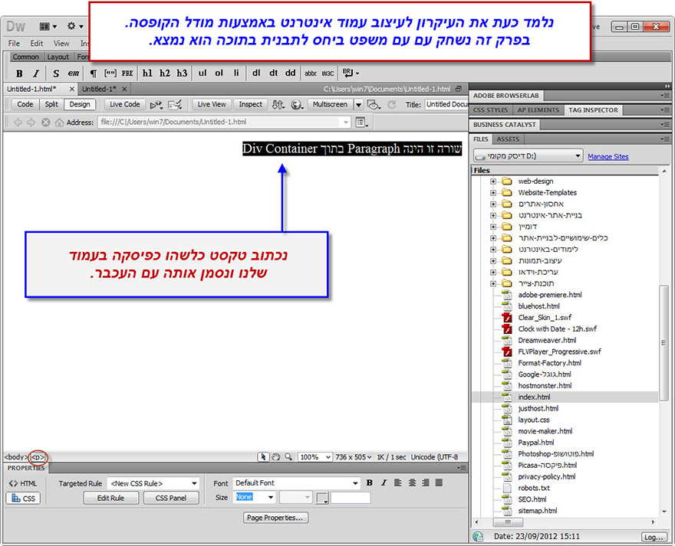Switch to Design view
Viewport: 675px width, 546px height.
pos(80,104)
